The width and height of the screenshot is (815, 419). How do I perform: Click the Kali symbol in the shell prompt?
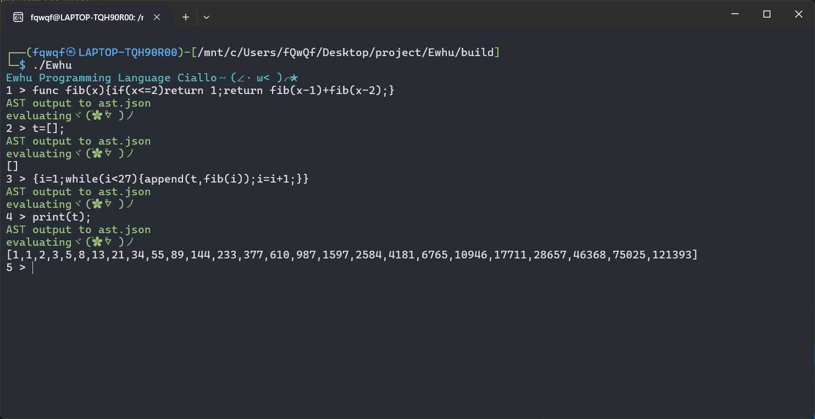coord(71,53)
